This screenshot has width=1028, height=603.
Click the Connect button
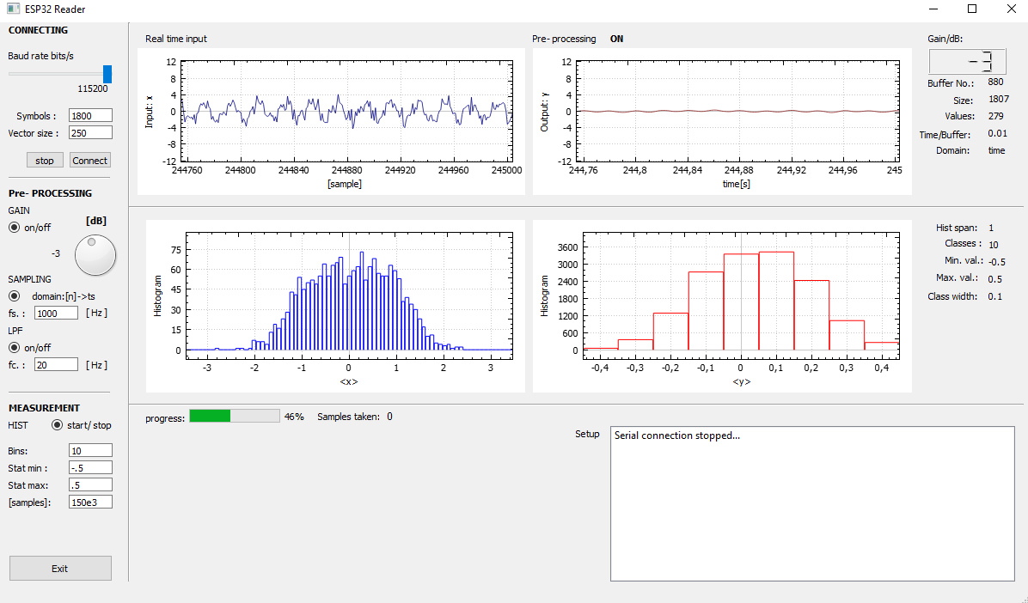tap(89, 161)
